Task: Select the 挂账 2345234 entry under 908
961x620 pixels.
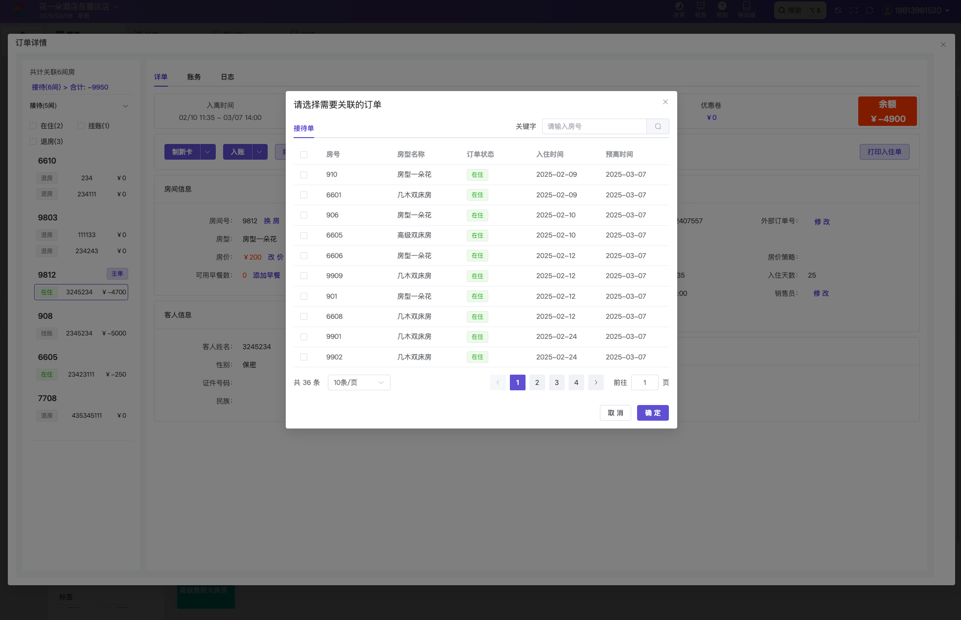Action: 81,333
